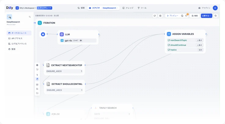Click the Dify logo
Viewport: 225px width, 124px height.
(x=9, y=8)
